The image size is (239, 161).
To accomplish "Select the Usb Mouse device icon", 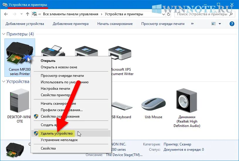I will 153,104.
